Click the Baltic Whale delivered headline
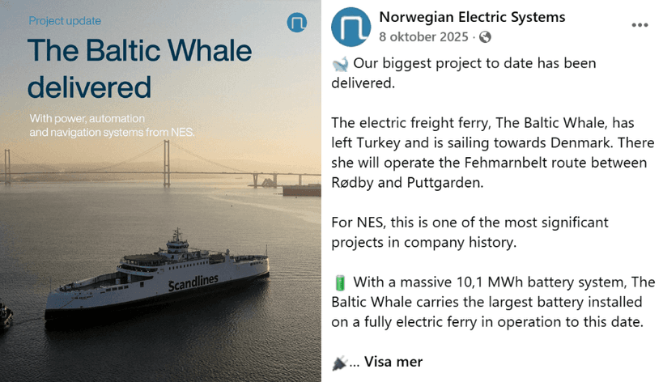This screenshot has width=663, height=382. [x=139, y=68]
